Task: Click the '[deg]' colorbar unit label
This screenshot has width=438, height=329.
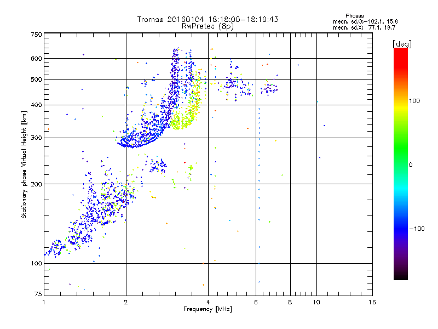Action: [x=402, y=44]
